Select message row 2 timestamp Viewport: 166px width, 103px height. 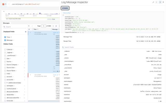pyautogui.click(x=40, y=76)
